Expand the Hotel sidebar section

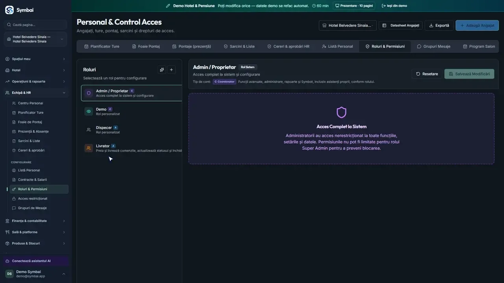(x=35, y=70)
